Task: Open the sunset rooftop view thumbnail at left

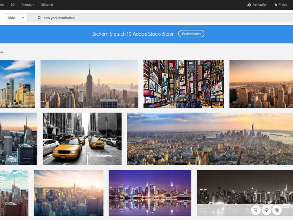Action: [x=19, y=139]
